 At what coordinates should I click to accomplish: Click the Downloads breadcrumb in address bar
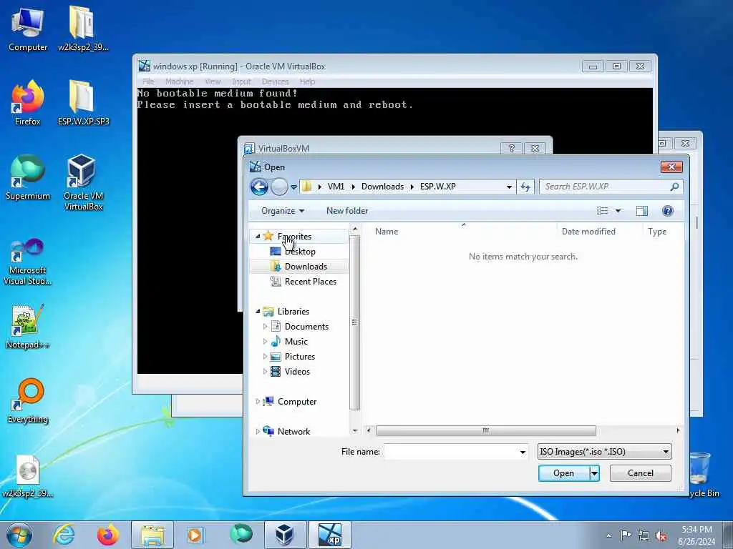[382, 187]
